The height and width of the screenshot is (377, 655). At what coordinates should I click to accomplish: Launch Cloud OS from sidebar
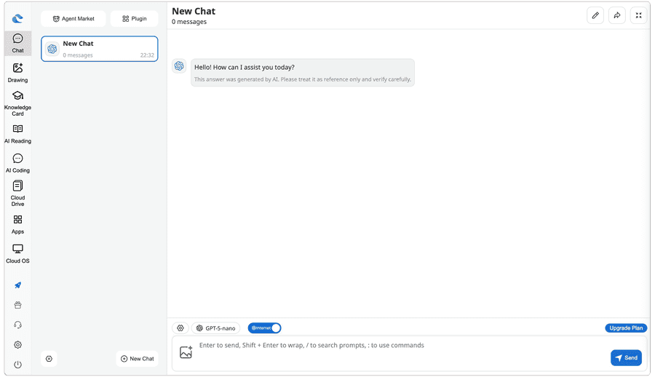[17, 253]
